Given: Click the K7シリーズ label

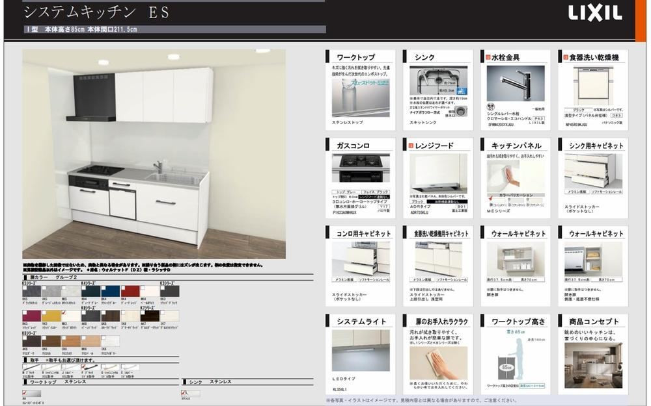Looking at the screenshot, I should [x=148, y=308].
